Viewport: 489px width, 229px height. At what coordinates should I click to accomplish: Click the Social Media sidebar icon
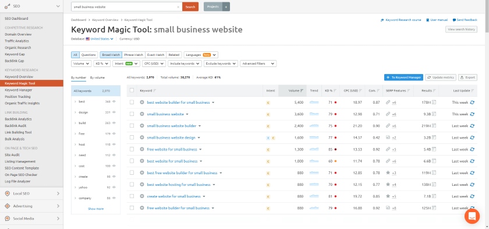click(8, 219)
